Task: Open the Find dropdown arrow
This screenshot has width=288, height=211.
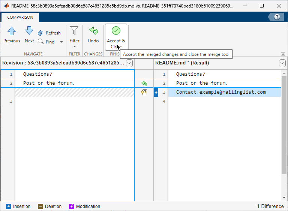Action: click(x=61, y=42)
